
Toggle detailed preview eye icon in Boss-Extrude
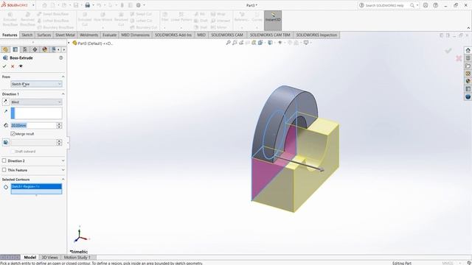point(21,66)
